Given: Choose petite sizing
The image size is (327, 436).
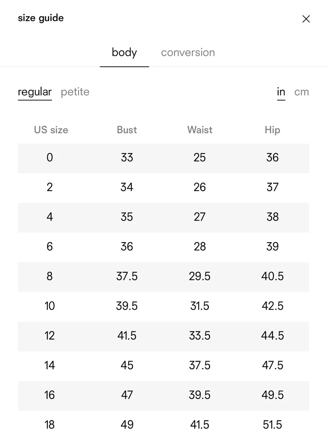Looking at the screenshot, I should tap(75, 92).
